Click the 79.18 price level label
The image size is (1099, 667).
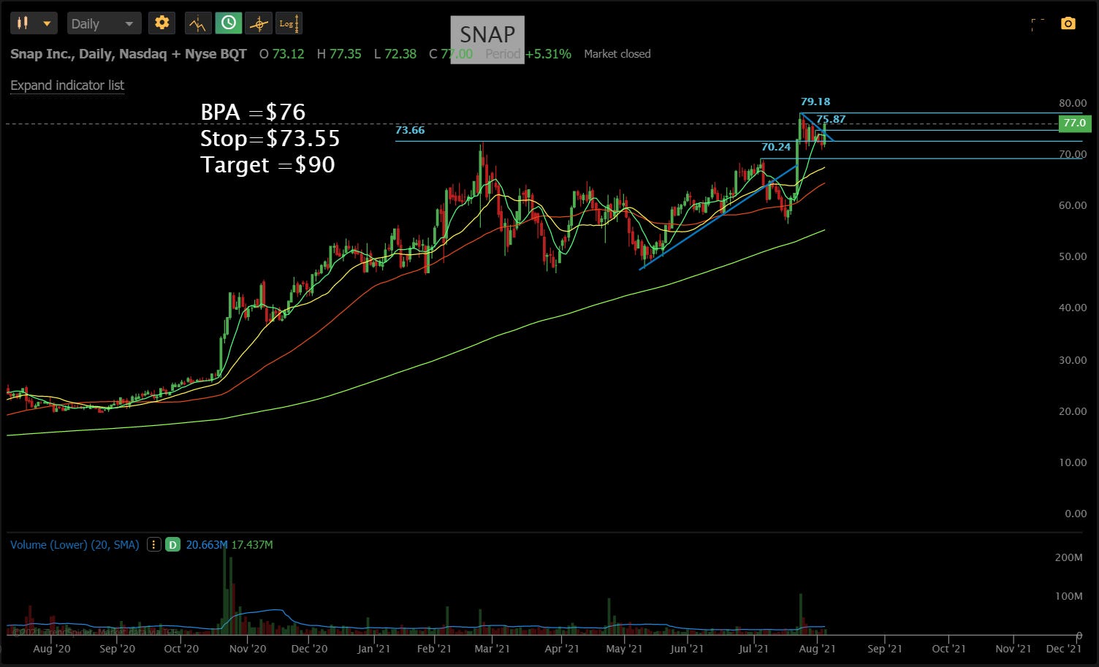(x=815, y=102)
